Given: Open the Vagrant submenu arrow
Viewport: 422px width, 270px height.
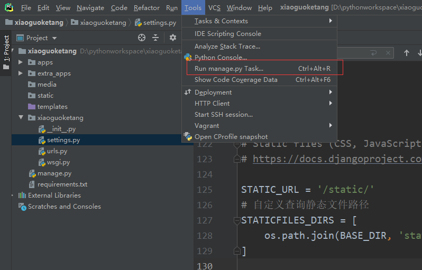Looking at the screenshot, I should pos(331,125).
